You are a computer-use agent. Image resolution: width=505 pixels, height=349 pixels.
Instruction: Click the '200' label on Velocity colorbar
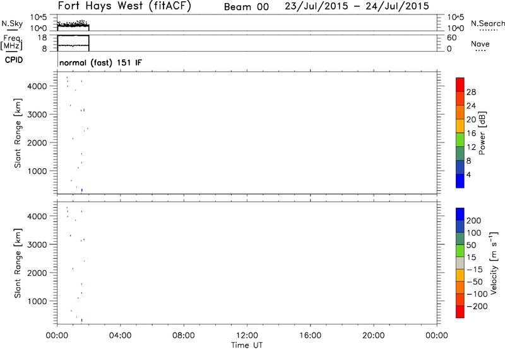pyautogui.click(x=474, y=220)
